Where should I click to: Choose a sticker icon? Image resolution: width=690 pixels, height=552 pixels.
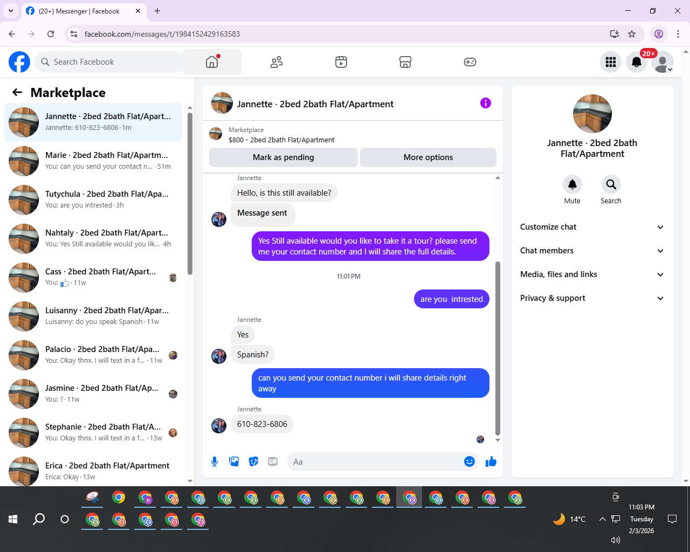(x=253, y=461)
